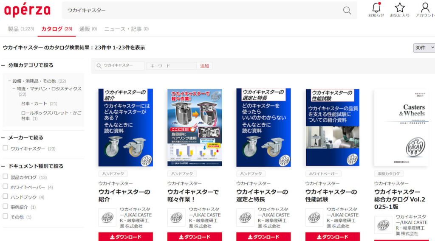Click magnifier icon in ウカイキャスター filter box
This screenshot has height=241, width=435.
point(99,66)
